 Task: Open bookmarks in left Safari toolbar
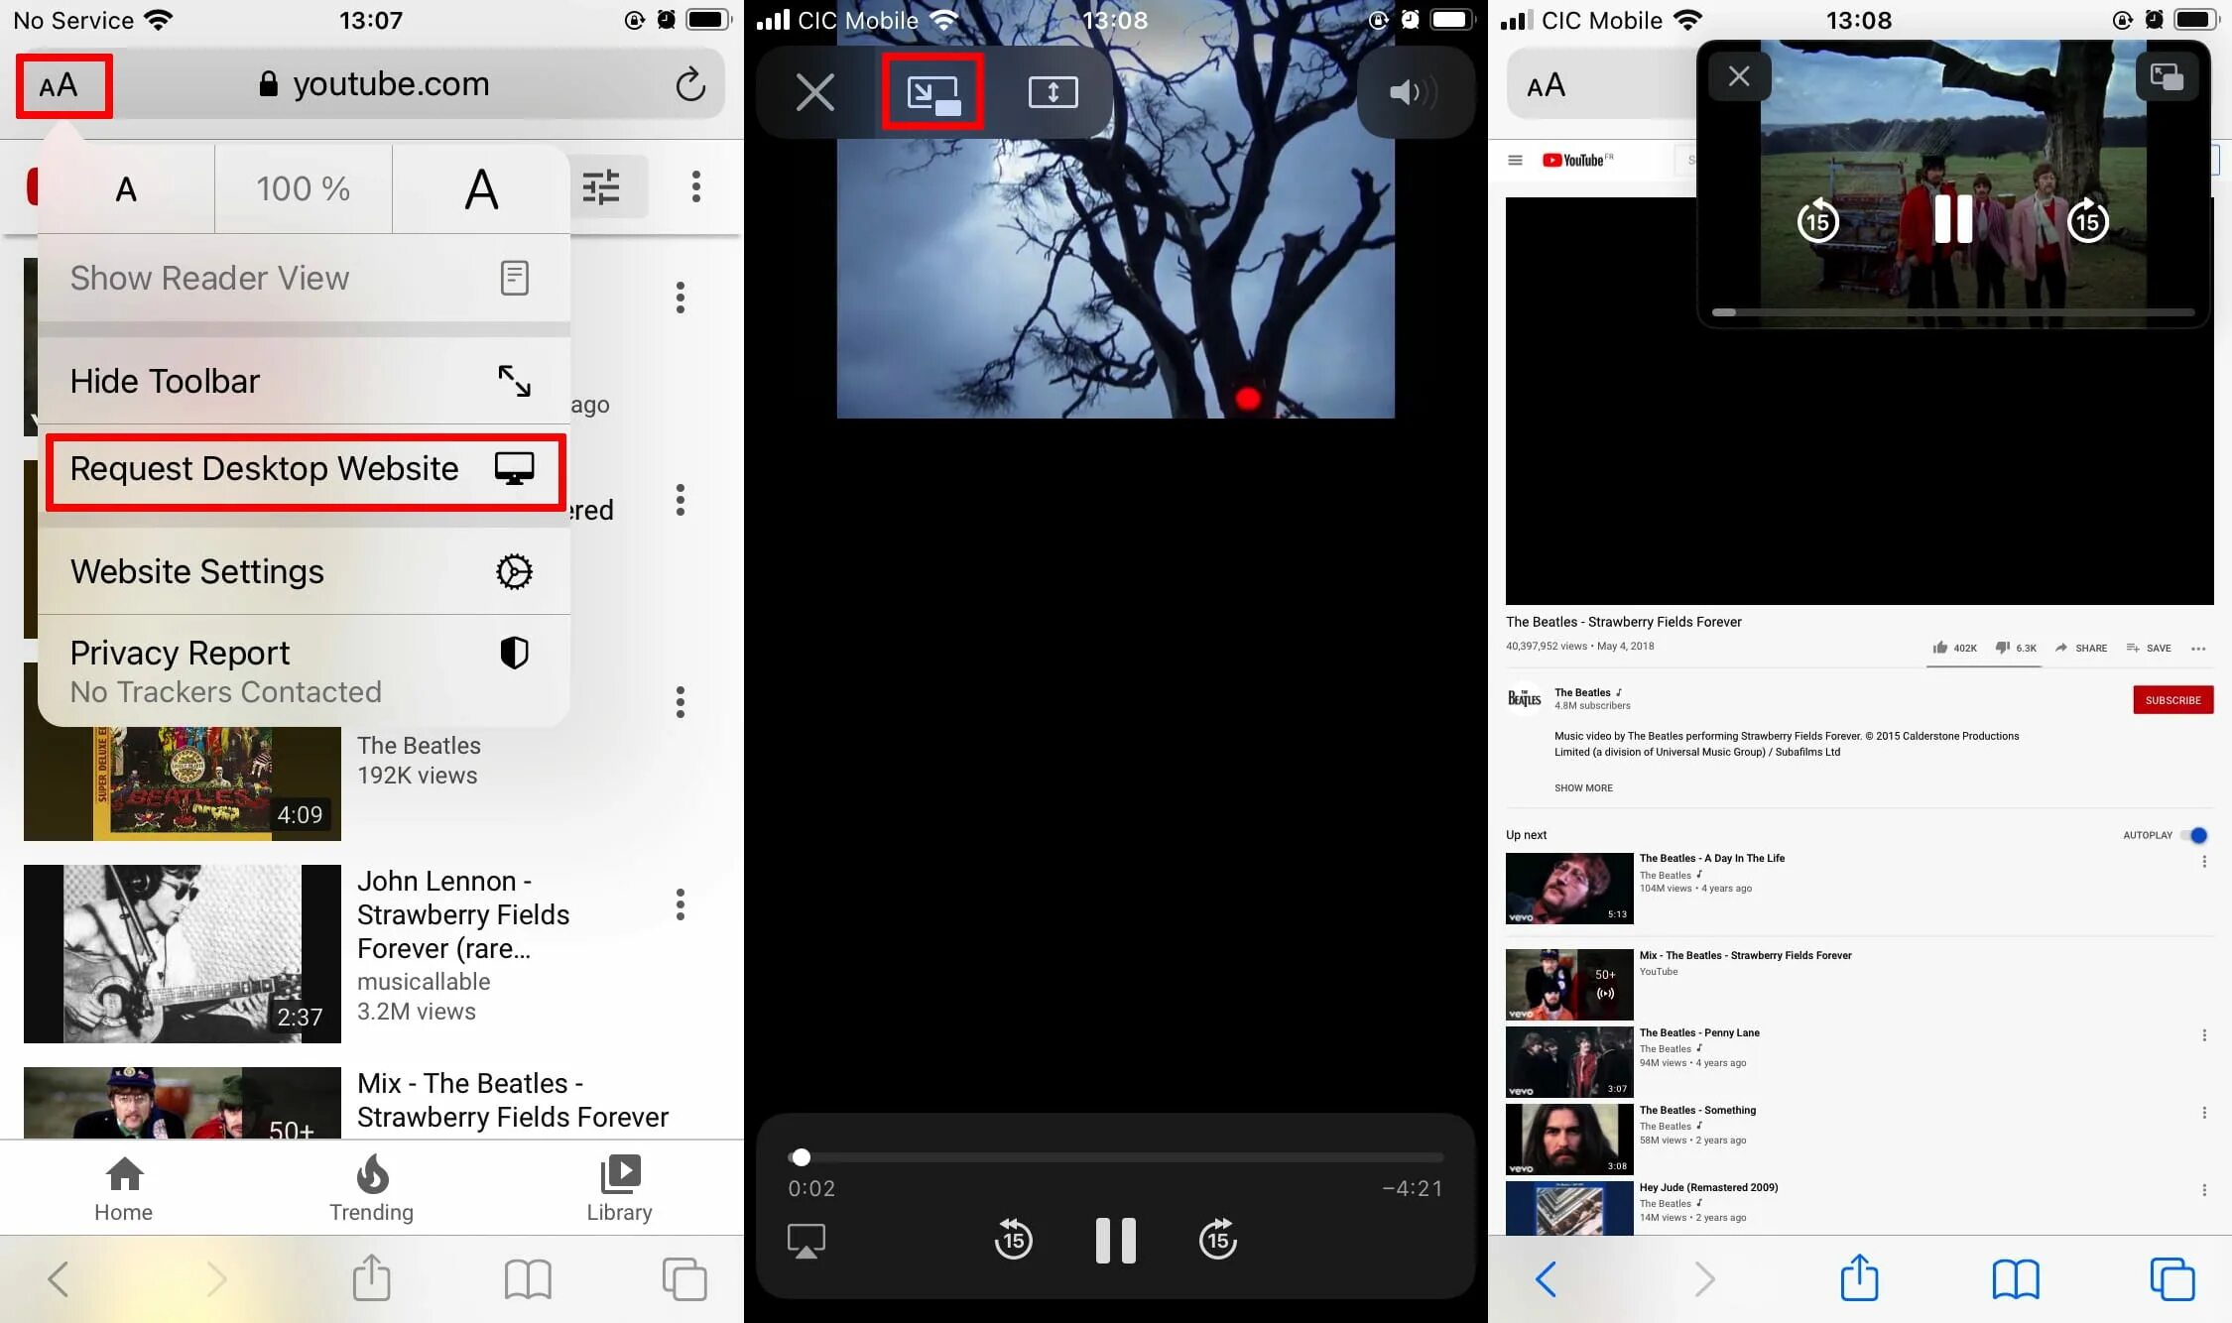click(x=528, y=1279)
